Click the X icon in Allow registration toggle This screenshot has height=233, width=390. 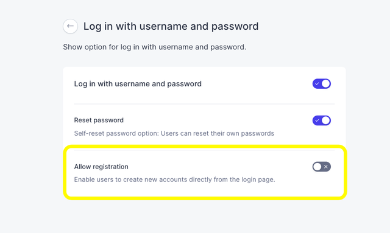coord(326,167)
